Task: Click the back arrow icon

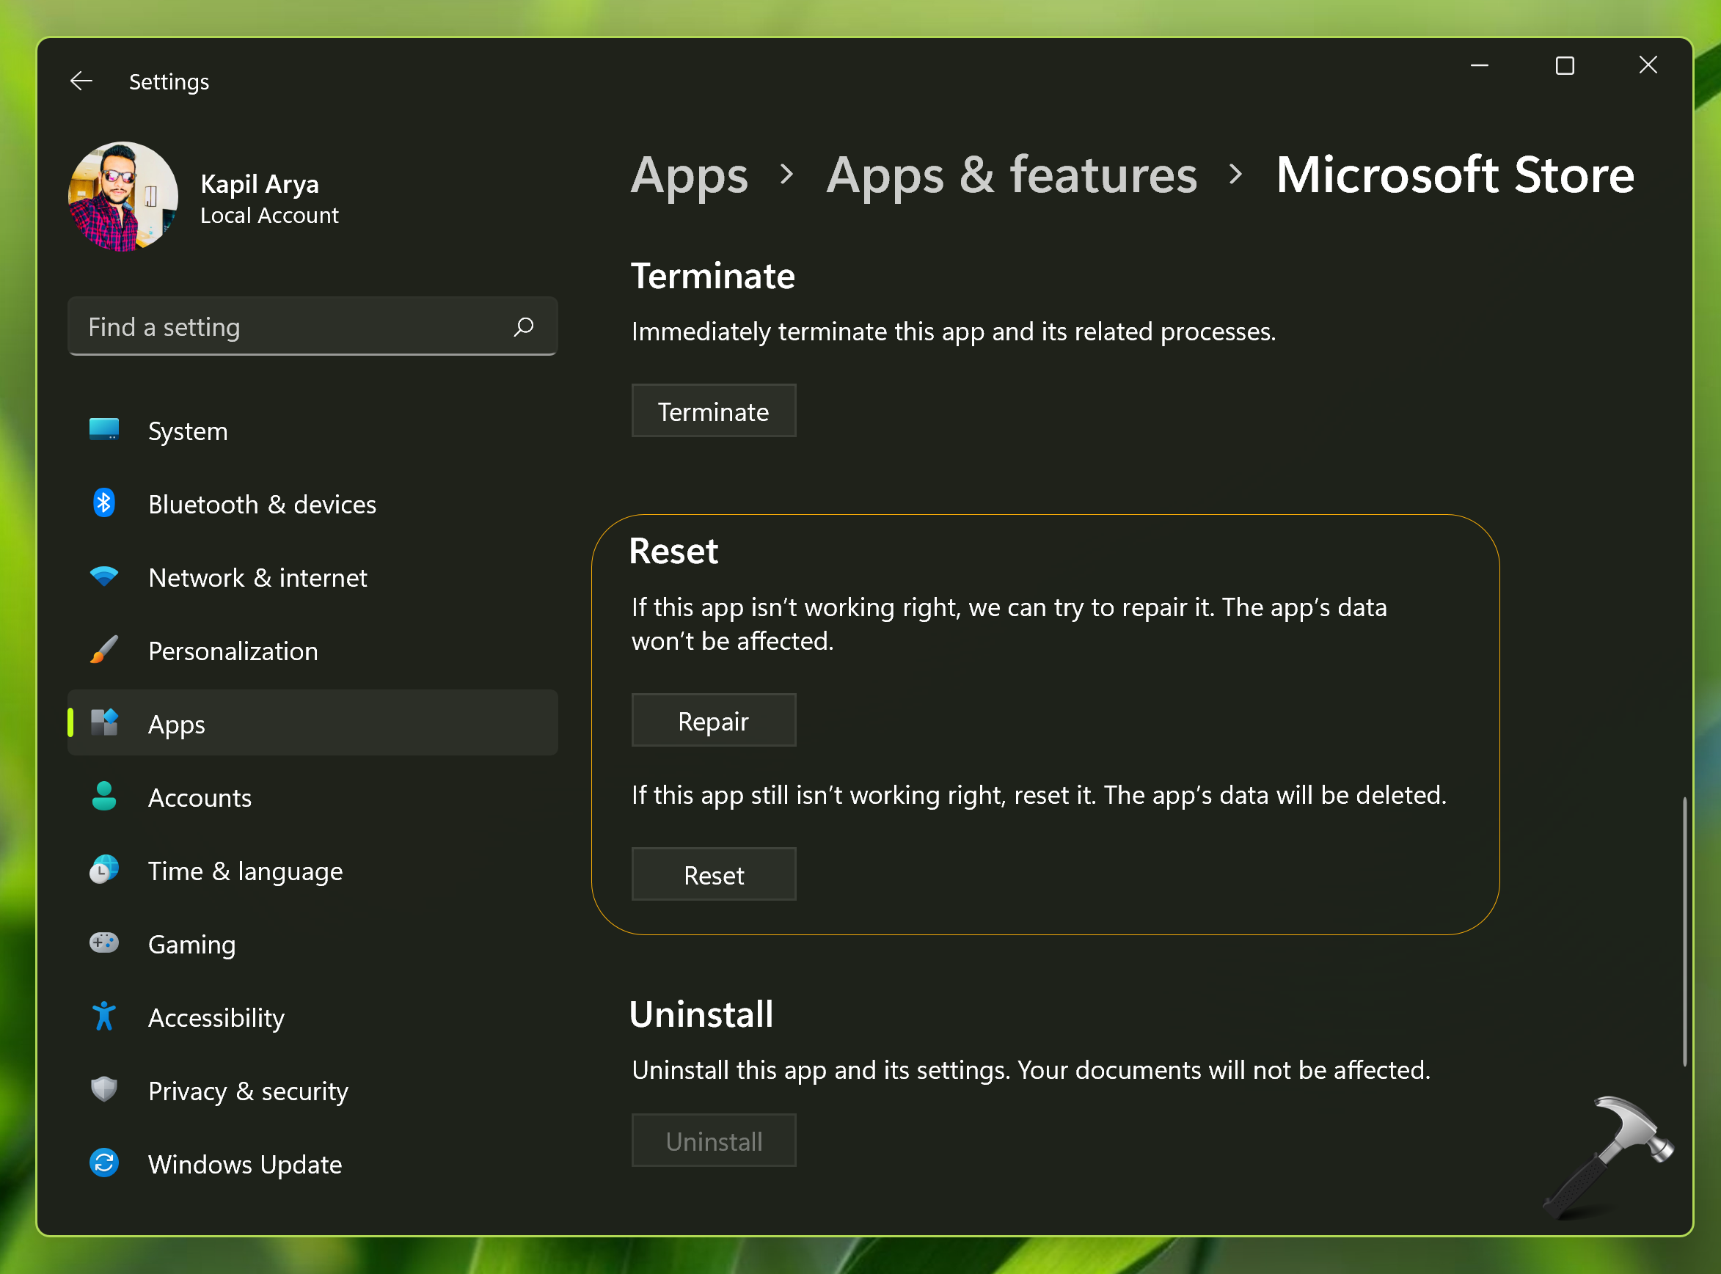Action: (81, 81)
